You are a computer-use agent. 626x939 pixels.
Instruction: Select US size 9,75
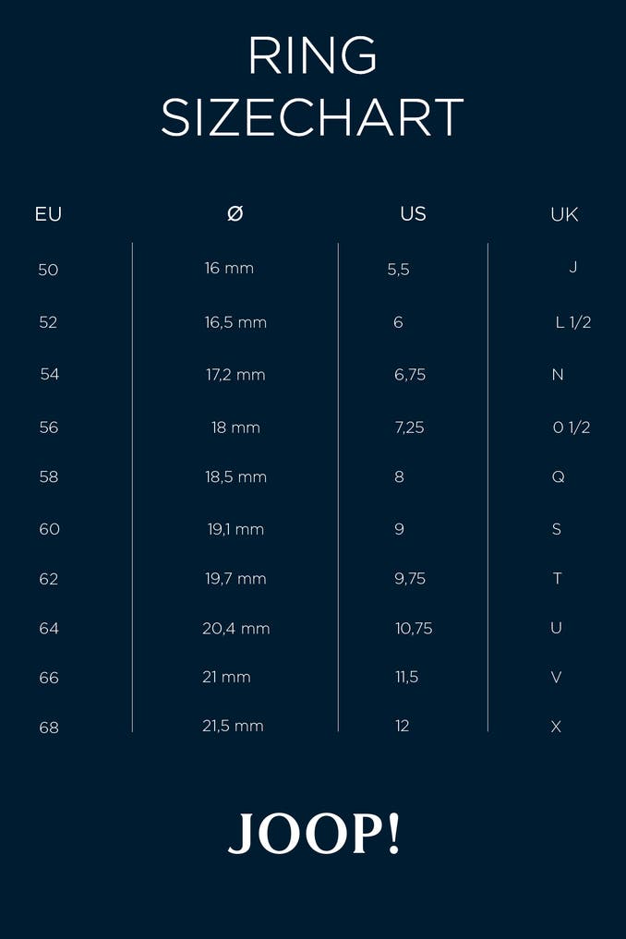point(410,578)
